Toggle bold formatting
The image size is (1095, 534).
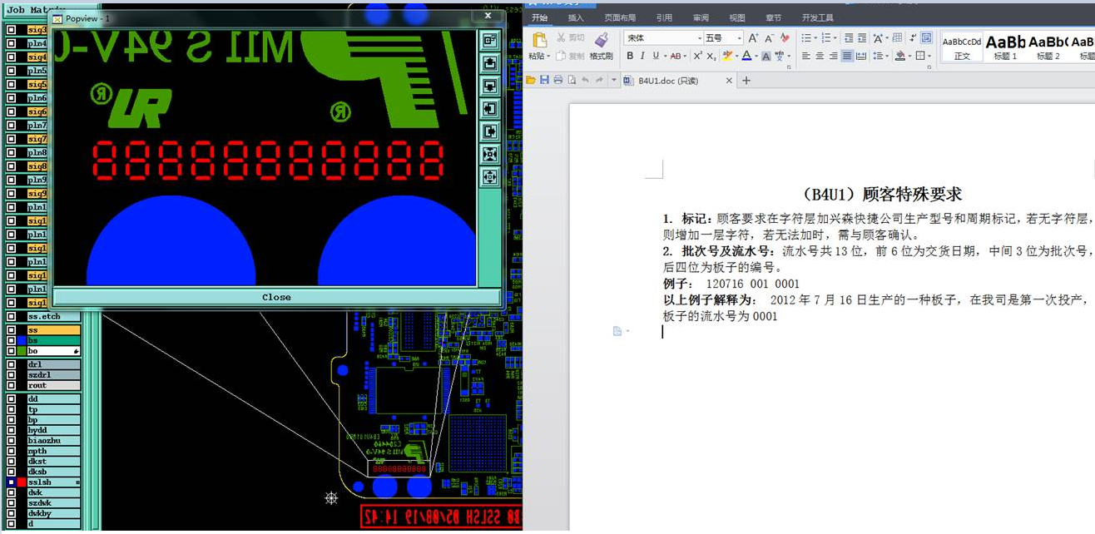click(x=630, y=56)
